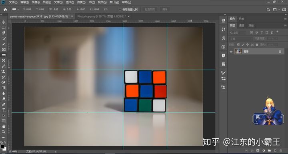
Task: Select the Dodge tool
Action: 4,99
